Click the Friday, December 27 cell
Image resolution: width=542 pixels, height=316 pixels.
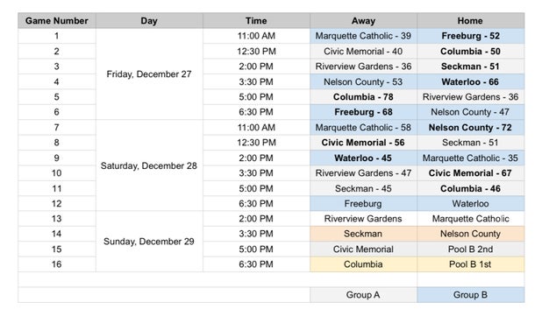pos(149,74)
